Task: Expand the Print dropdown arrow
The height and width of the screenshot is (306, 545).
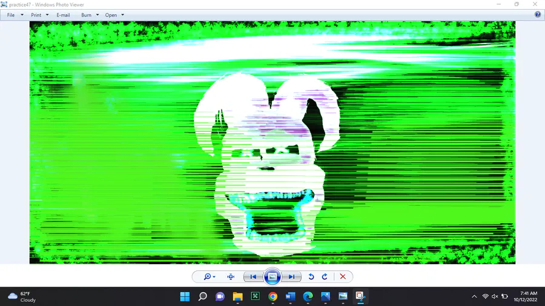Action: pos(47,15)
